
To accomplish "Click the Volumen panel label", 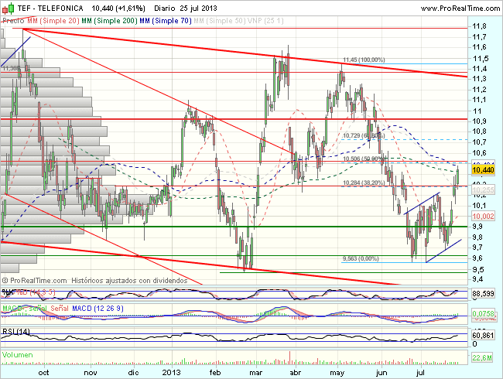I will (19, 355).
